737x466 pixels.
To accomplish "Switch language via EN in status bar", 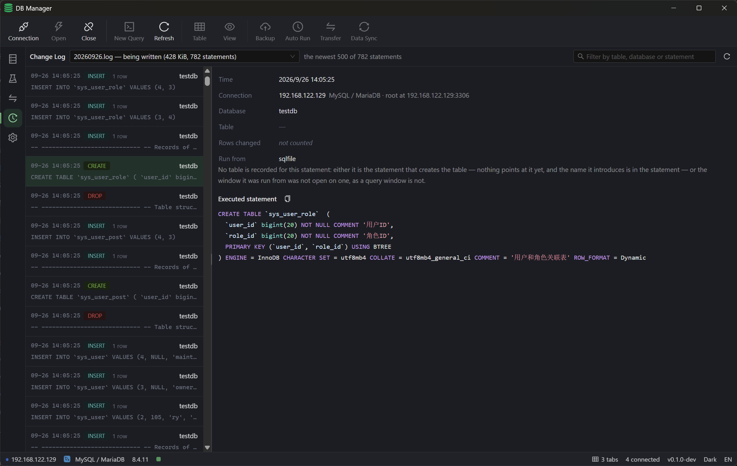I will tap(728, 459).
